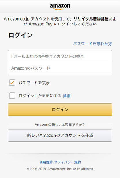Click the ログイン heading text
Image resolution: width=120 pixels, height=178 pixels.
click(20, 35)
